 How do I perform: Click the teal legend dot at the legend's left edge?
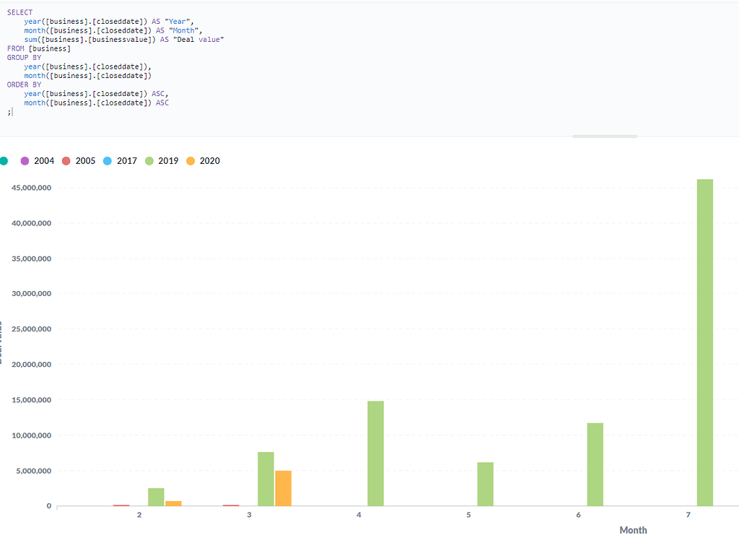(5, 160)
